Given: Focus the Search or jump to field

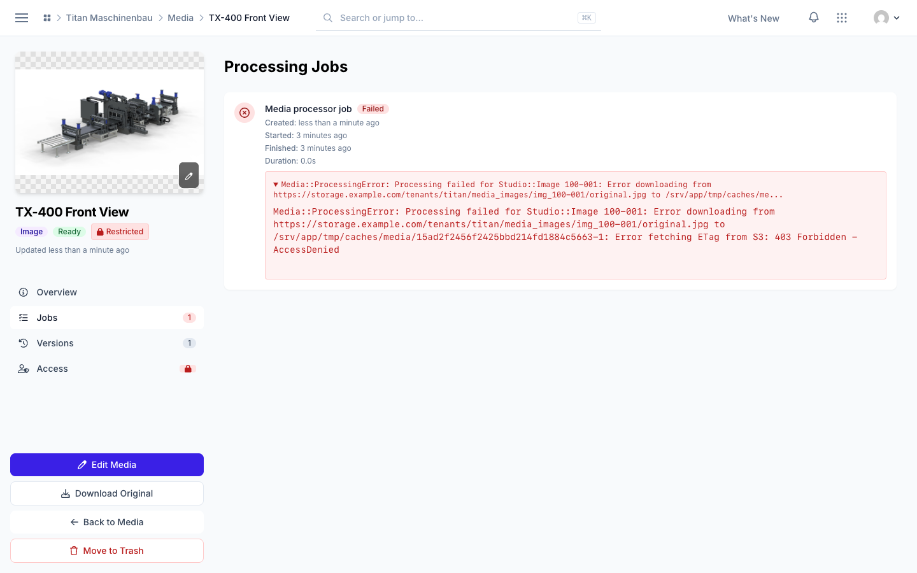Looking at the screenshot, I should tap(458, 18).
